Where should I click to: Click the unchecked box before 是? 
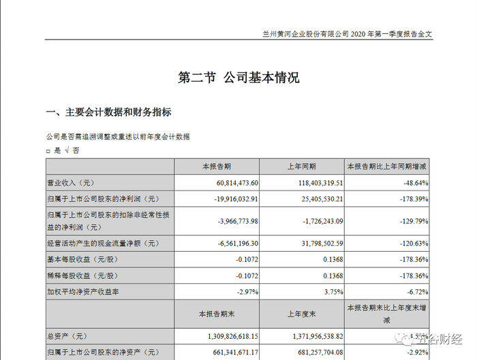pyautogui.click(x=48, y=151)
